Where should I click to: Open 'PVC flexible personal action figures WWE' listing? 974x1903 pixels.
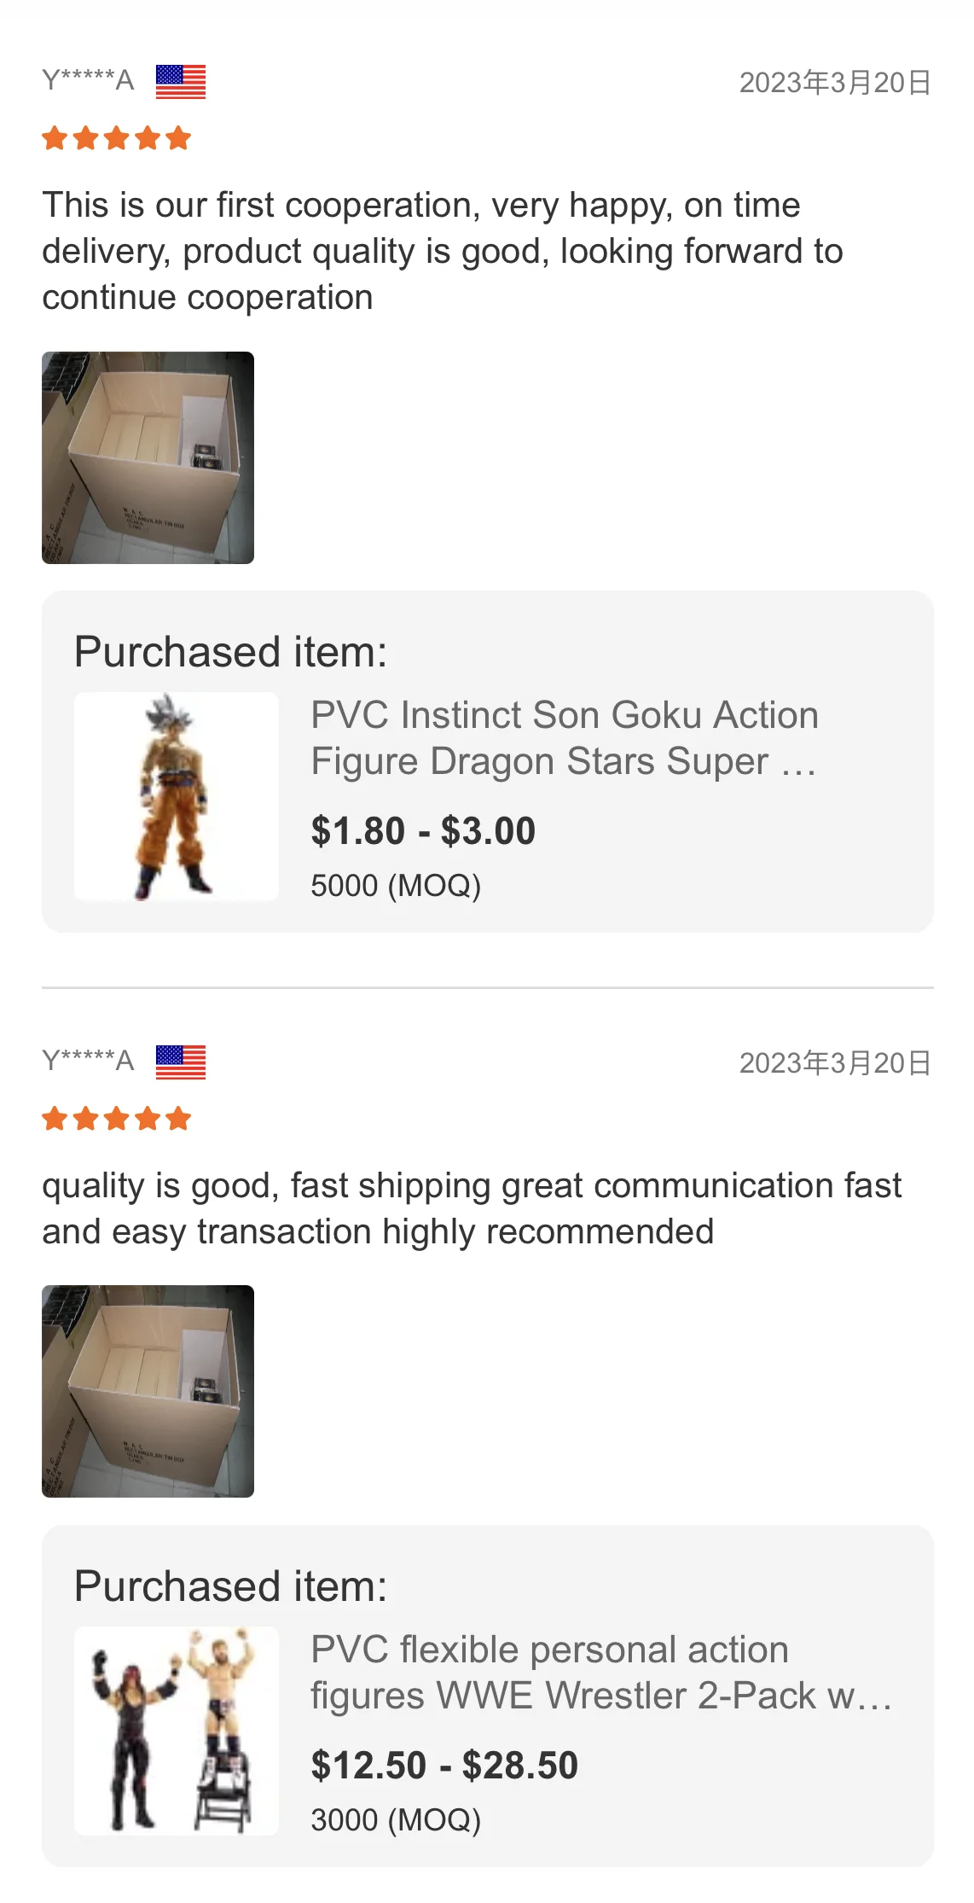600,1673
